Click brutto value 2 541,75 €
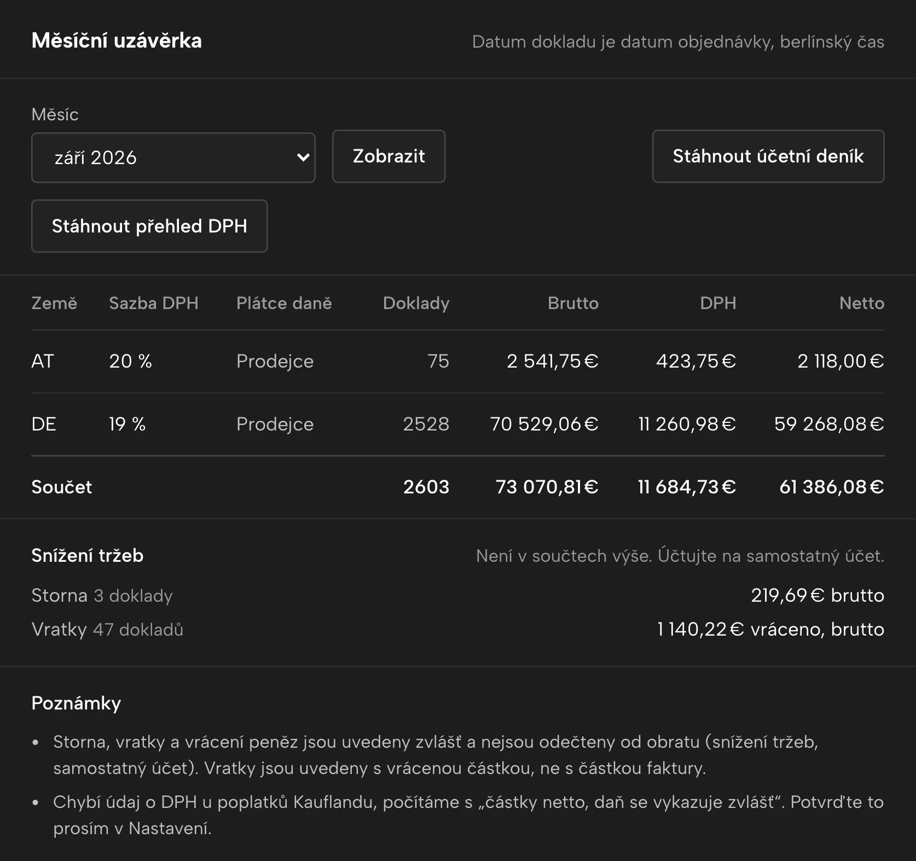 tap(552, 361)
